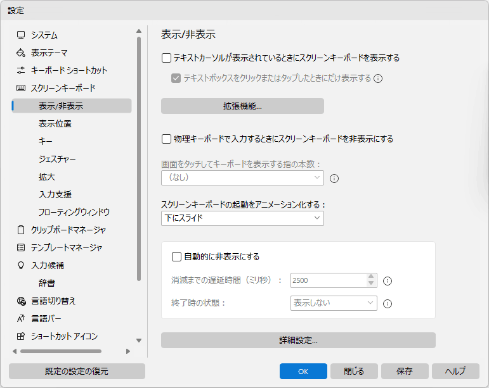Click the キーボード ショートカット sliders icon
This screenshot has width=489, height=388.
21,70
